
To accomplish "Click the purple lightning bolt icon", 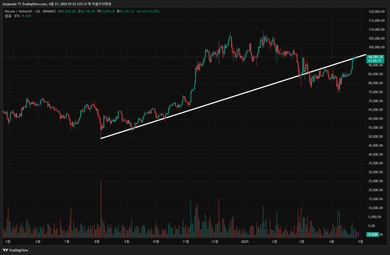I will click(356, 234).
